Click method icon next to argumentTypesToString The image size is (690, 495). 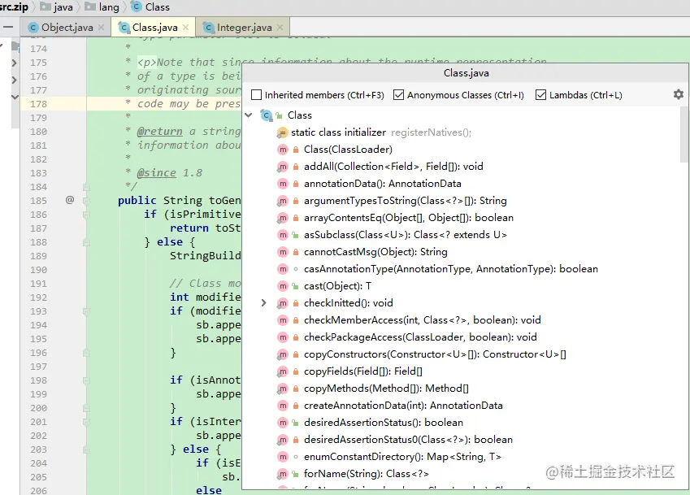pyautogui.click(x=283, y=201)
